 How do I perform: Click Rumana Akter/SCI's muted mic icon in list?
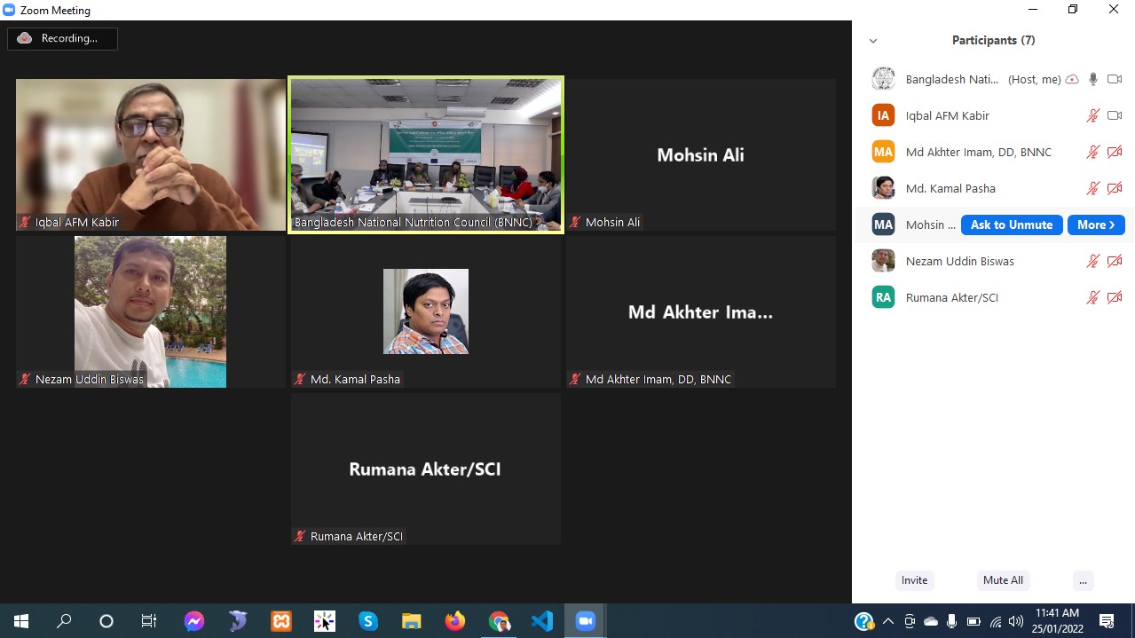1093,297
